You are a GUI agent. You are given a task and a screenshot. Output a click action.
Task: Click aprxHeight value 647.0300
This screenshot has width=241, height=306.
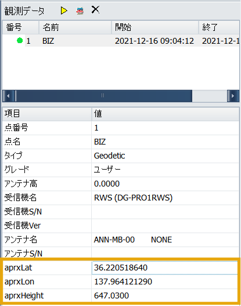[x=111, y=296]
